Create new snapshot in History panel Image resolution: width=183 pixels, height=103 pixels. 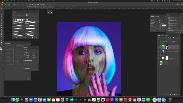[178, 32]
